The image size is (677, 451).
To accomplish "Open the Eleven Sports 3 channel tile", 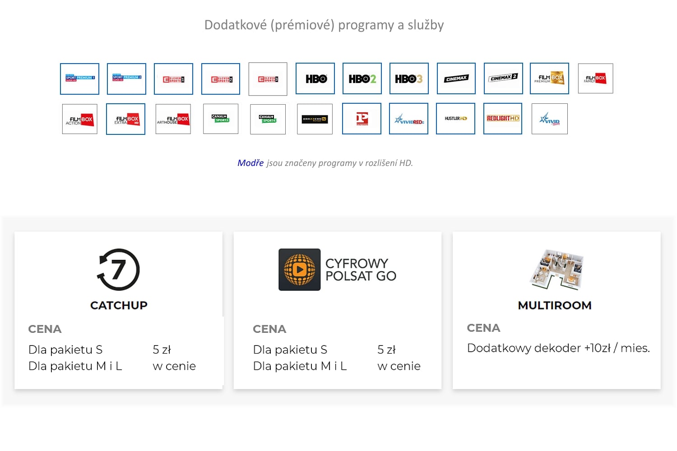I will pos(268,79).
